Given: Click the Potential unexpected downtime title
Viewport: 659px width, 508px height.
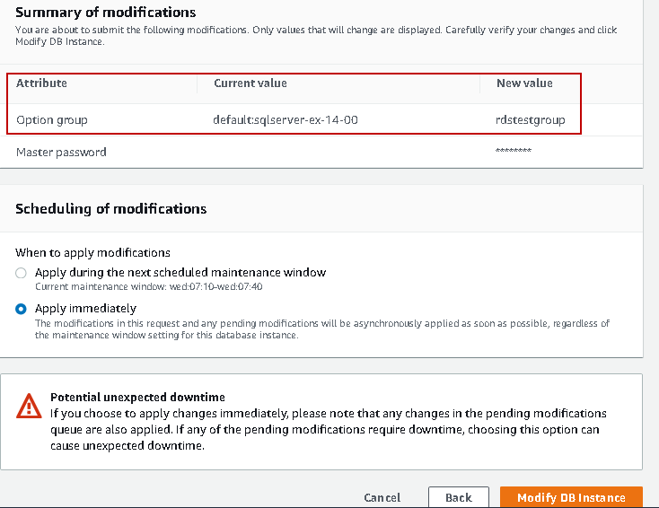Looking at the screenshot, I should point(137,397).
